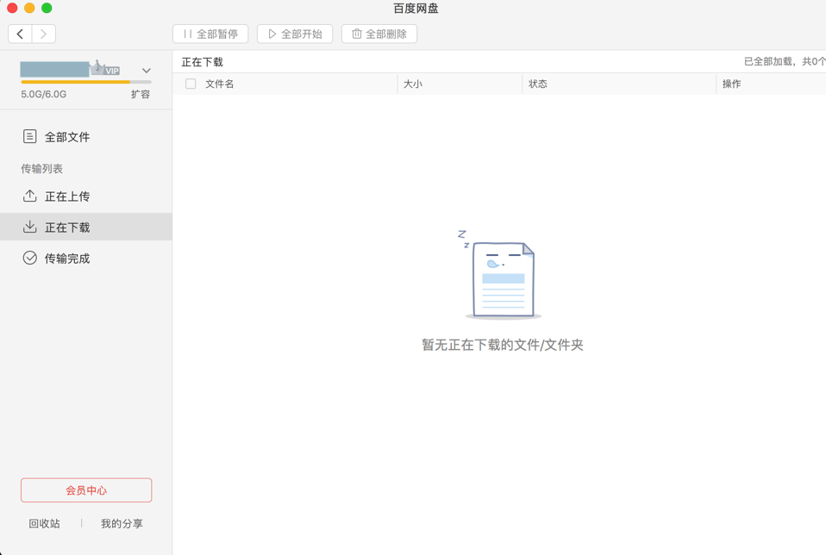Screen dimensions: 826x555
Task: Sort by the 大小 column header
Action: [413, 84]
